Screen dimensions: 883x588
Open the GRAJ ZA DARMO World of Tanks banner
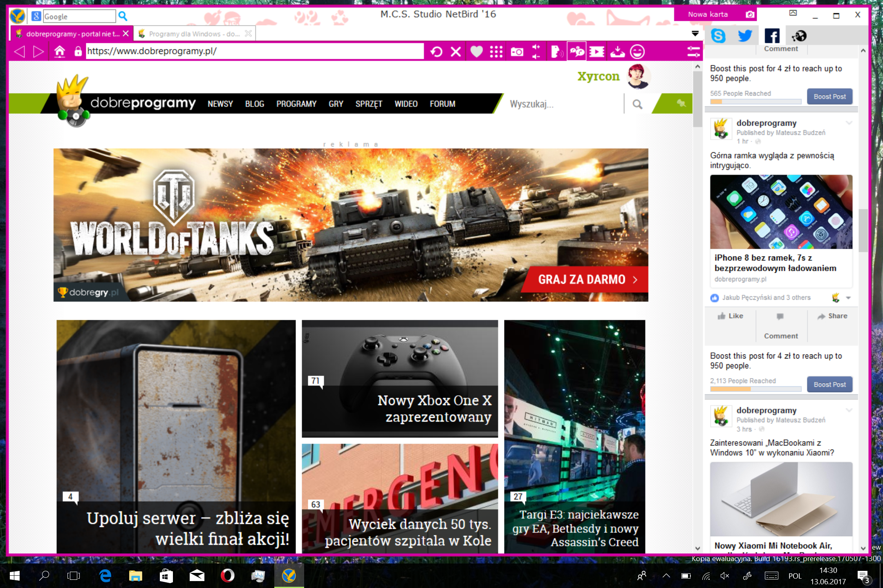point(584,279)
